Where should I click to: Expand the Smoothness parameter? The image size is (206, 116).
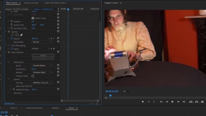[x=11, y=69]
